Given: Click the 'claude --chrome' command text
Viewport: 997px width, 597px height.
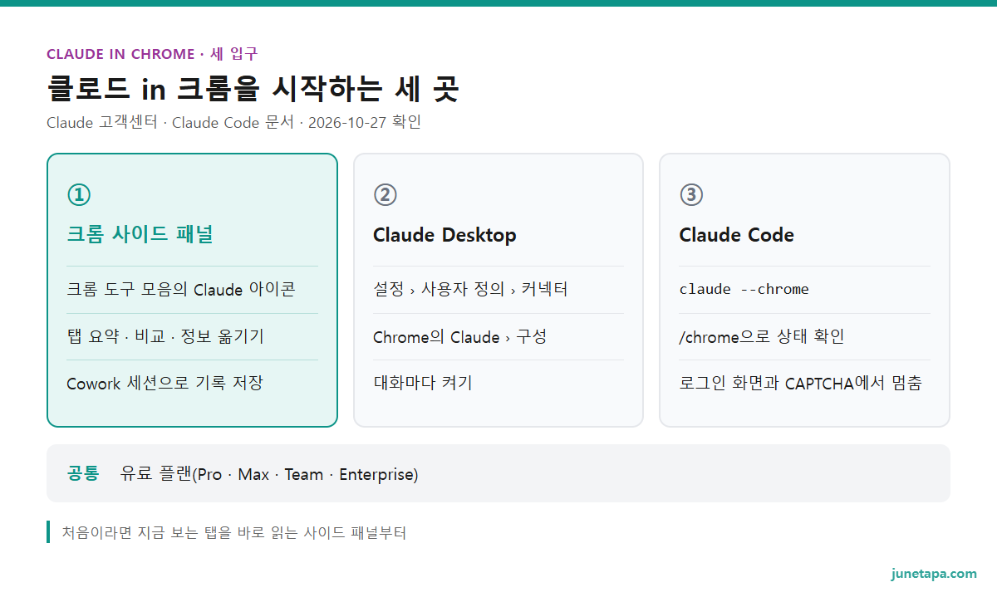Looking at the screenshot, I should [x=744, y=290].
